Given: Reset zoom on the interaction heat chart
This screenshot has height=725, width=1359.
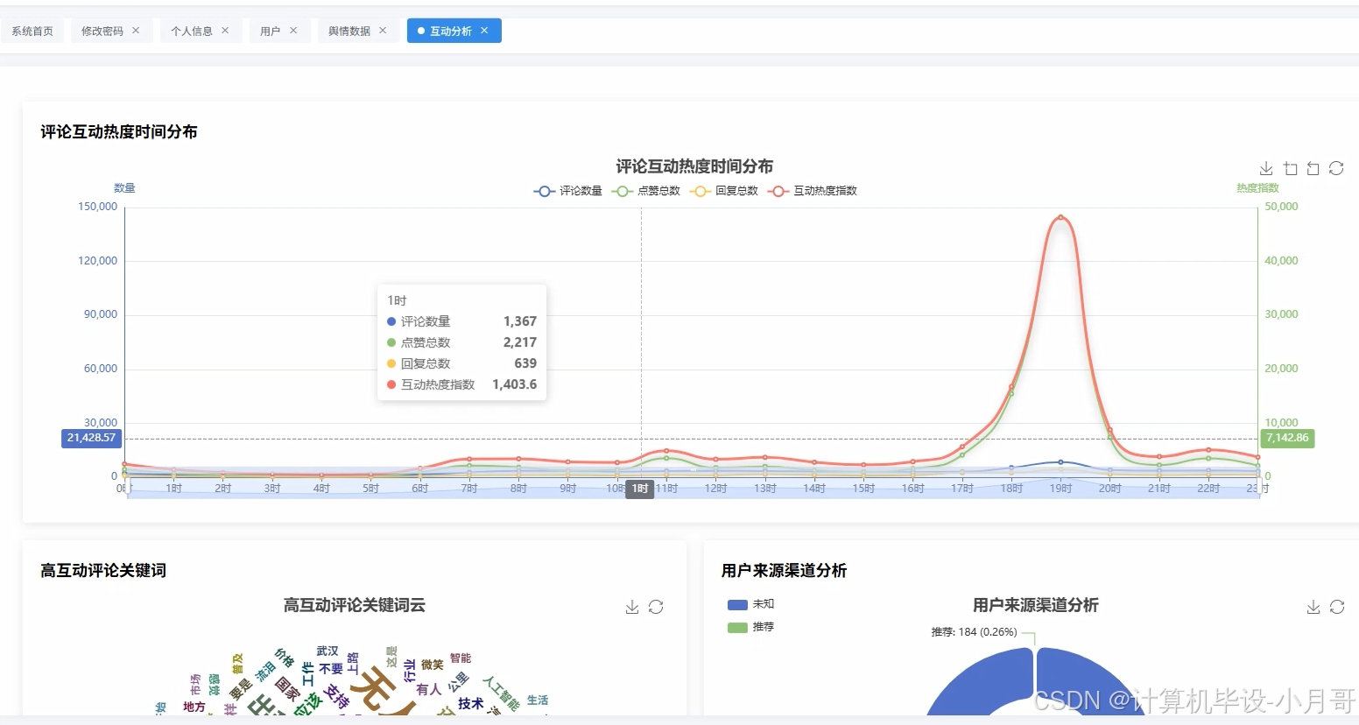Looking at the screenshot, I should [x=1313, y=168].
